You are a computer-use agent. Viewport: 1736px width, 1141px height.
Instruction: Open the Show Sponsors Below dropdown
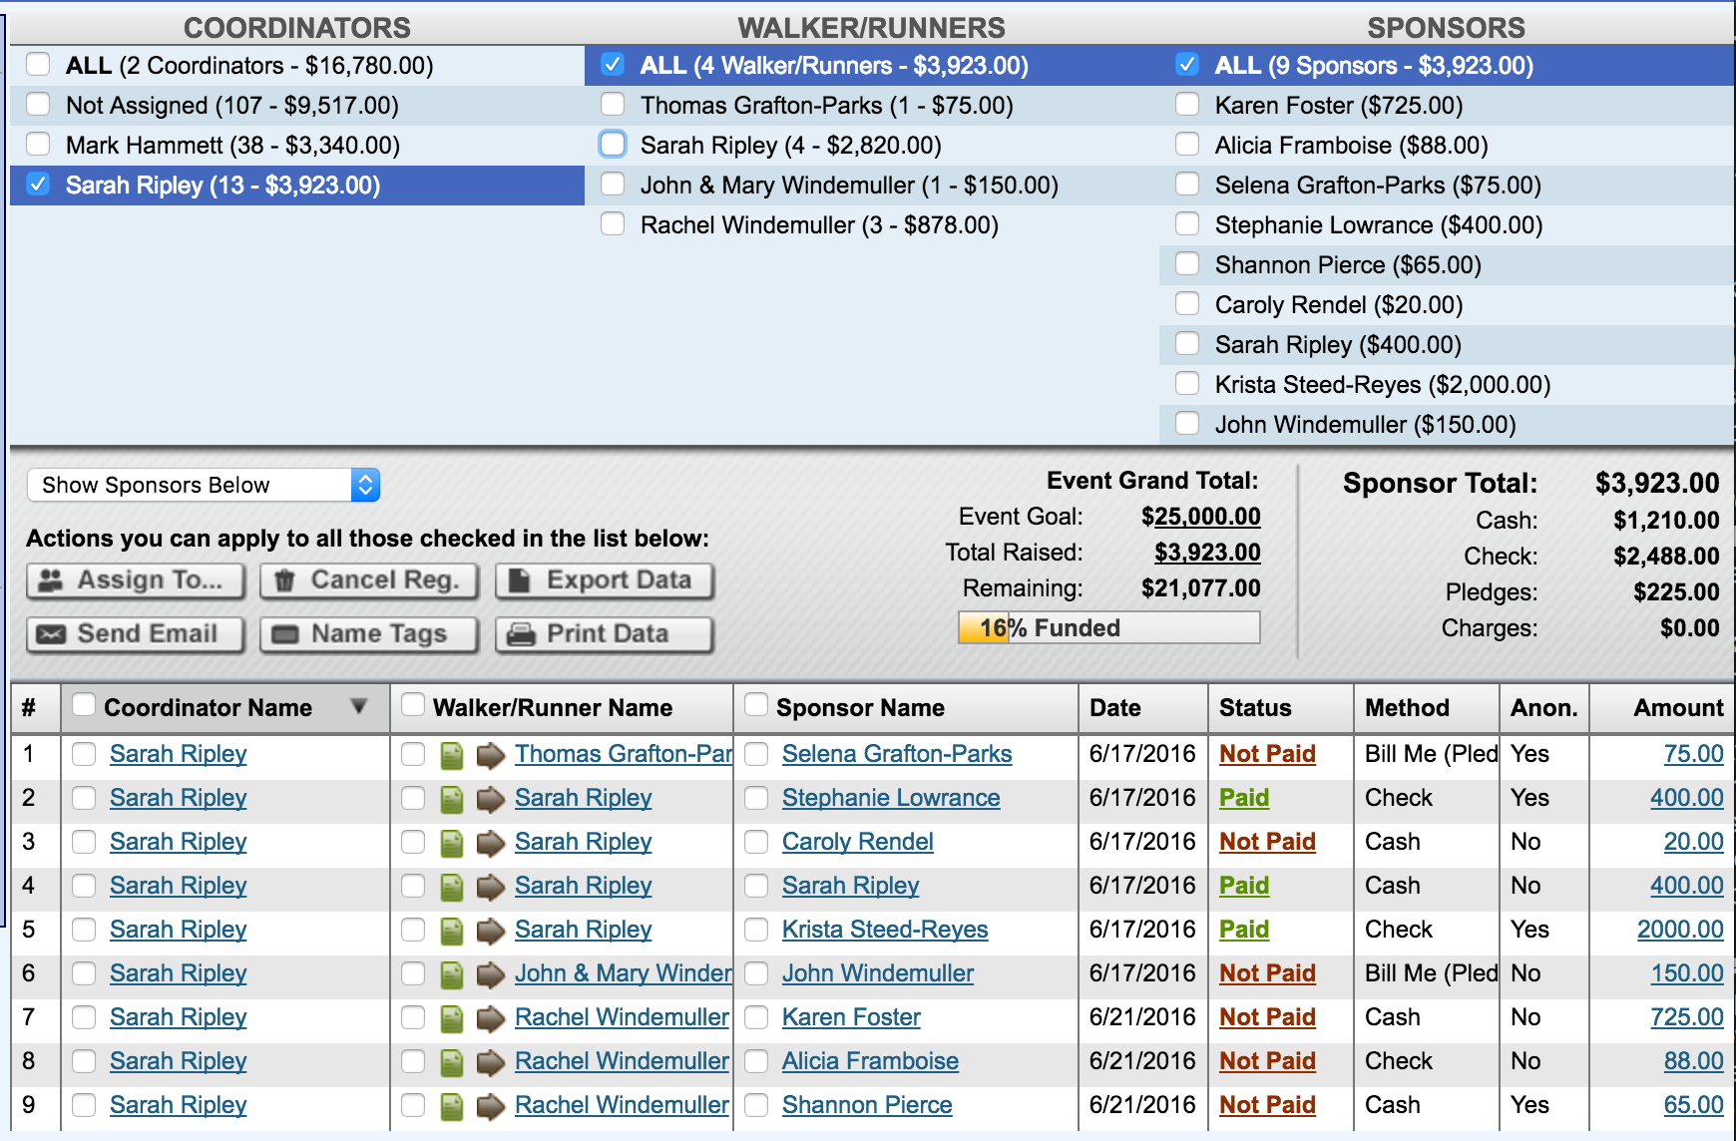(x=204, y=486)
